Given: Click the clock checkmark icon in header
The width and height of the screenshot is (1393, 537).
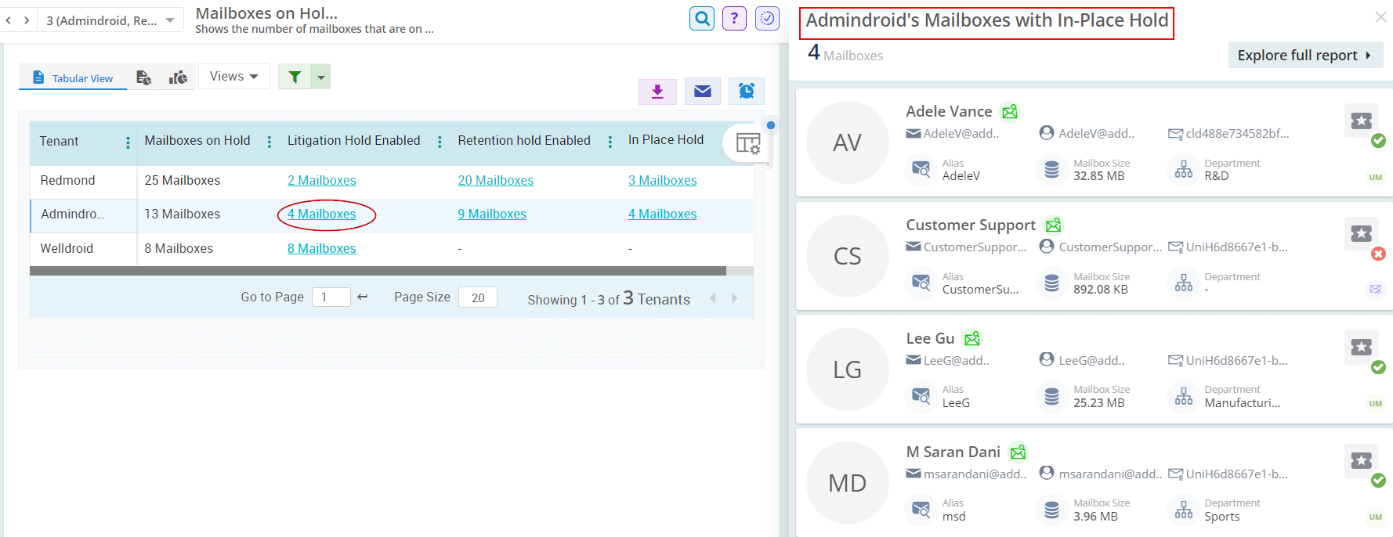Looking at the screenshot, I should [767, 18].
